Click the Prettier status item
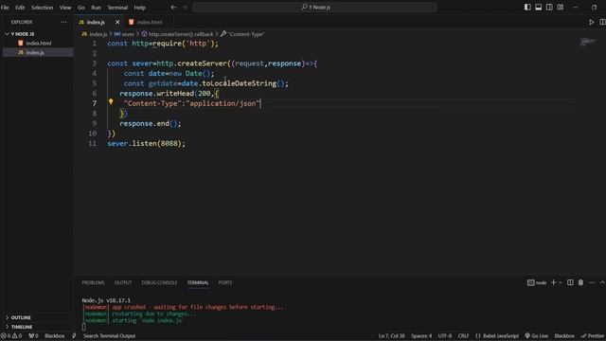This screenshot has height=341, width=606. (x=593, y=336)
